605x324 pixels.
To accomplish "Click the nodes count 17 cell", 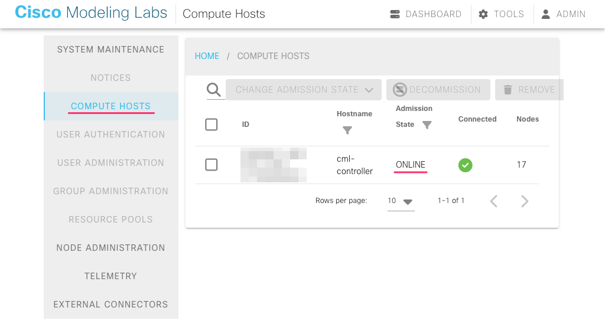I will click(521, 165).
